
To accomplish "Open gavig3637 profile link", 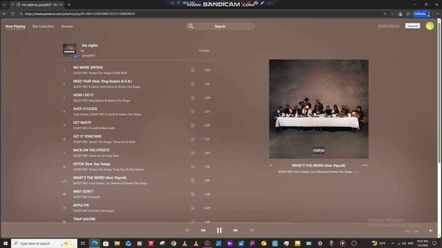I will click(88, 55).
